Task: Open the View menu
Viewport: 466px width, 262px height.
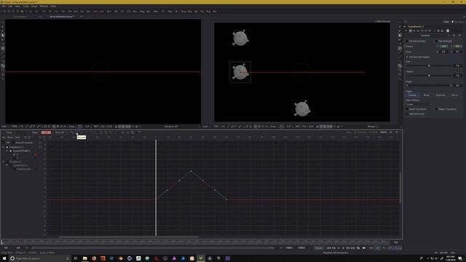Action: pyautogui.click(x=17, y=7)
